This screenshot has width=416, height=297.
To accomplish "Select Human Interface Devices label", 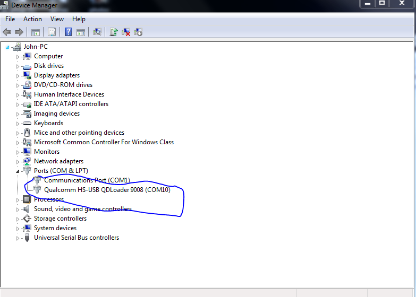I will pos(69,94).
